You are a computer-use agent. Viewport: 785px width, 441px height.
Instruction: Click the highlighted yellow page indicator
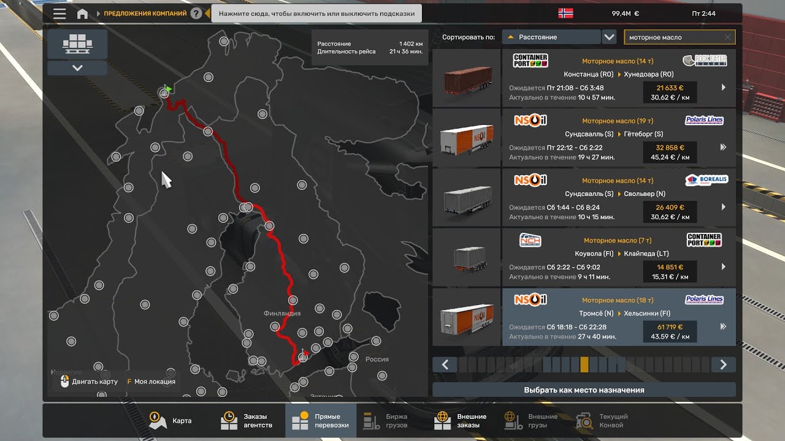click(584, 364)
